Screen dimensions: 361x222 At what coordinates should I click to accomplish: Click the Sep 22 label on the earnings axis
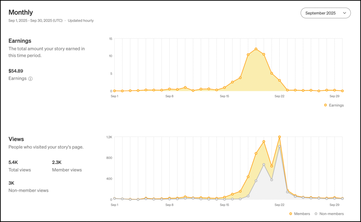280,96
